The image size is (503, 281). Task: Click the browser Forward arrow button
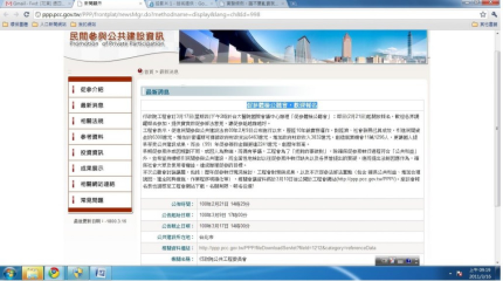point(16,14)
